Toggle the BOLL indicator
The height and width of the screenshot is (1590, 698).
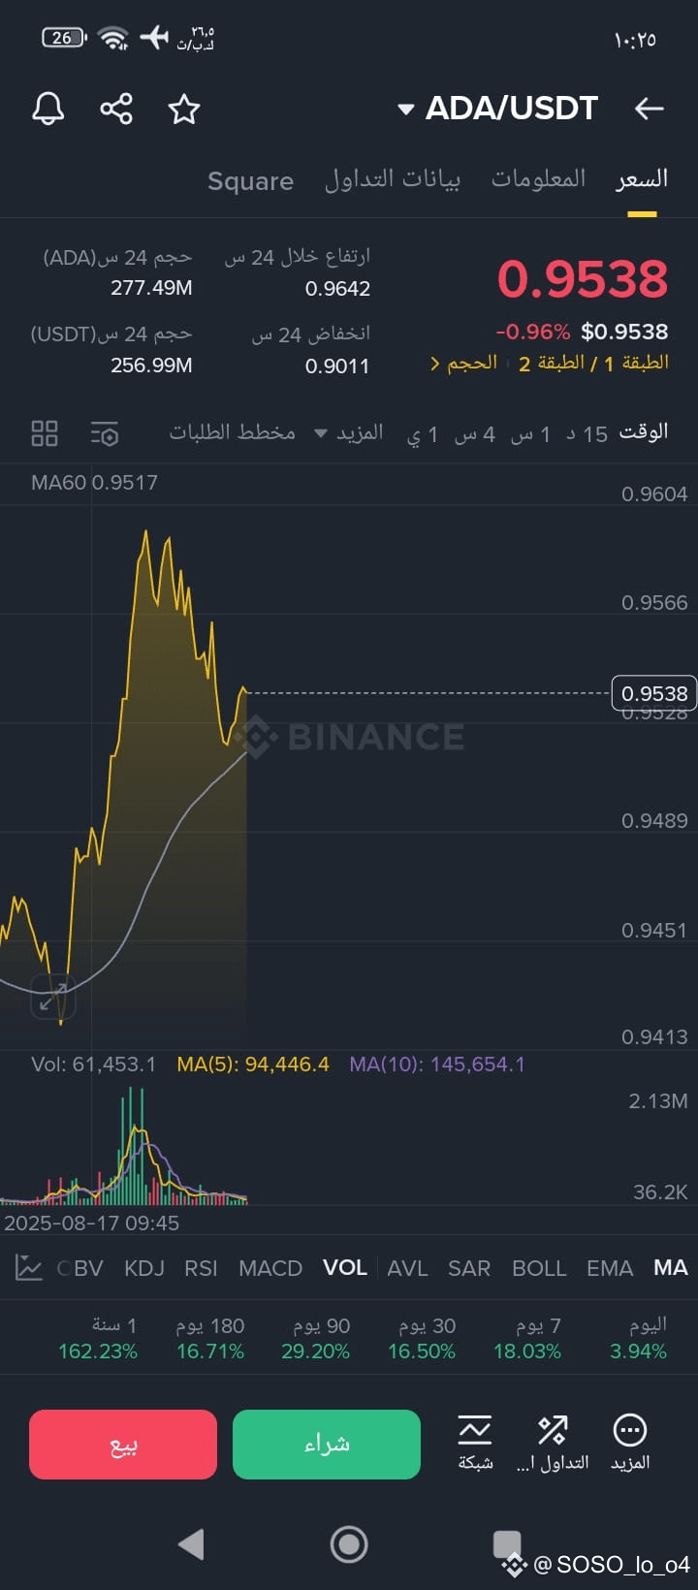pyautogui.click(x=539, y=1268)
